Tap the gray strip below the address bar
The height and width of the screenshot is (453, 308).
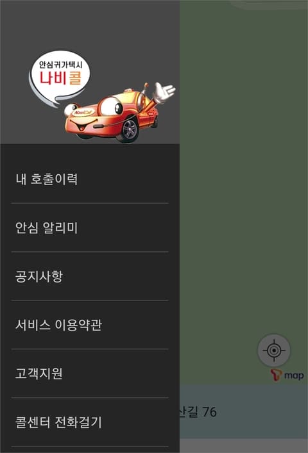pos(244,446)
